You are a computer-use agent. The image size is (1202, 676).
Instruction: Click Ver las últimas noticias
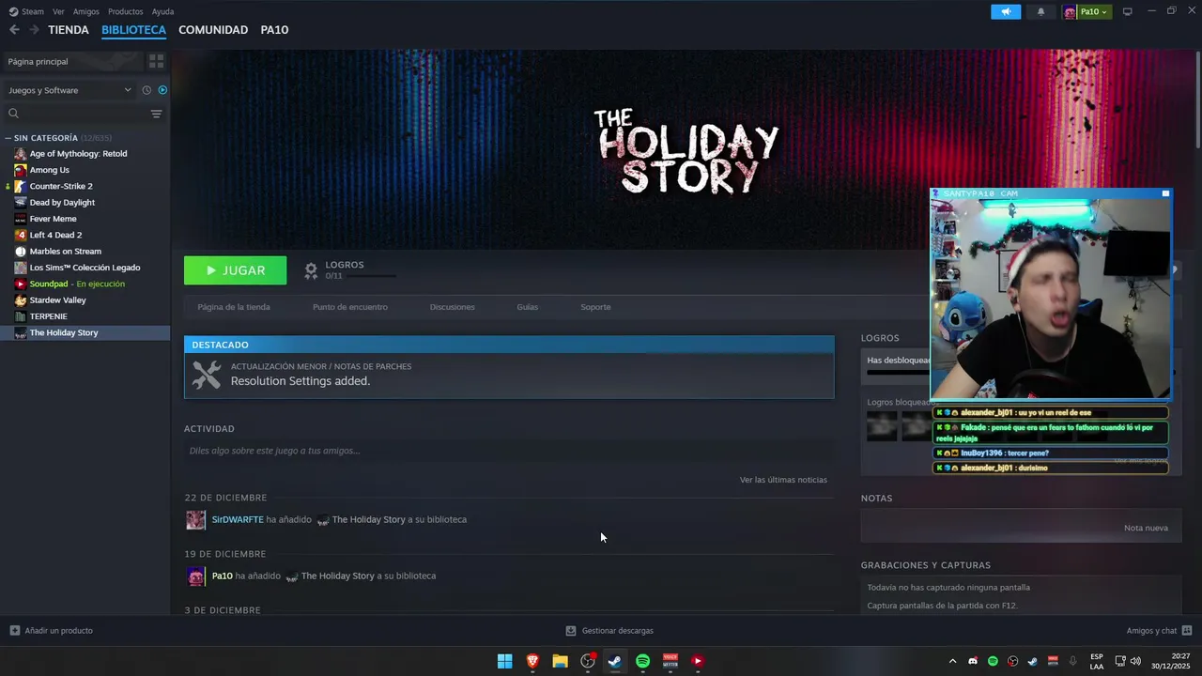(x=783, y=480)
